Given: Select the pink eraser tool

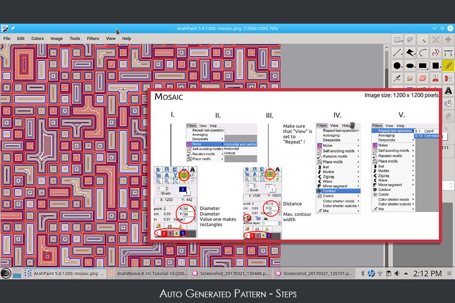Looking at the screenshot, I should pos(423,78).
